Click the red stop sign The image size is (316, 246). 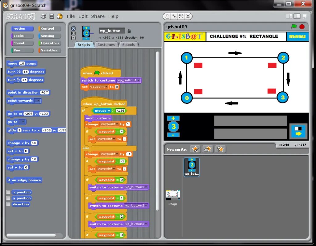[302, 27]
